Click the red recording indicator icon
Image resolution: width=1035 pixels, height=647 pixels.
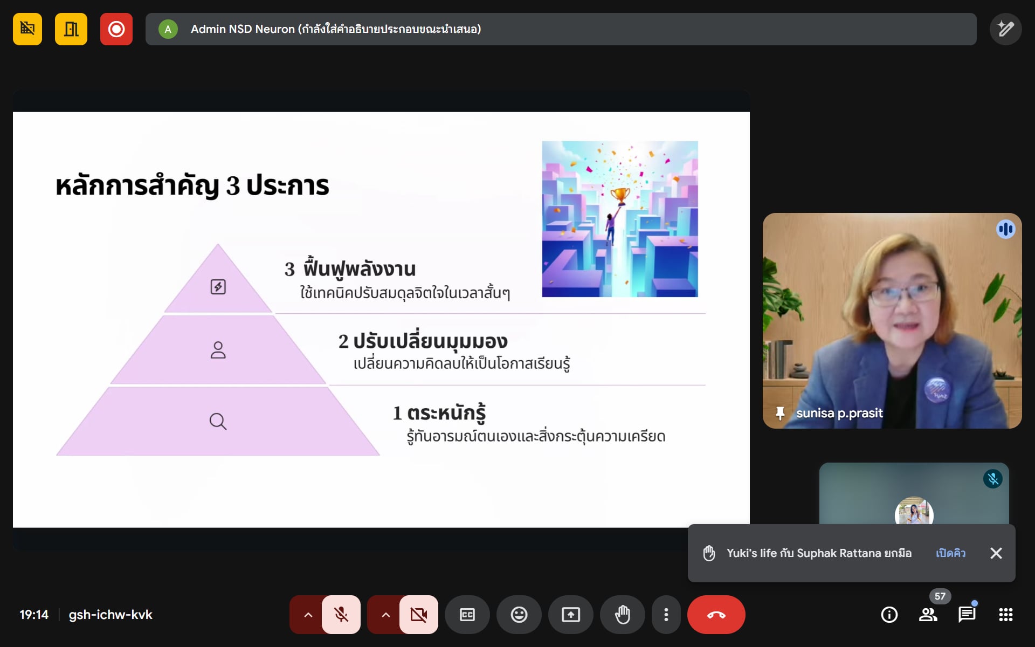point(116,29)
